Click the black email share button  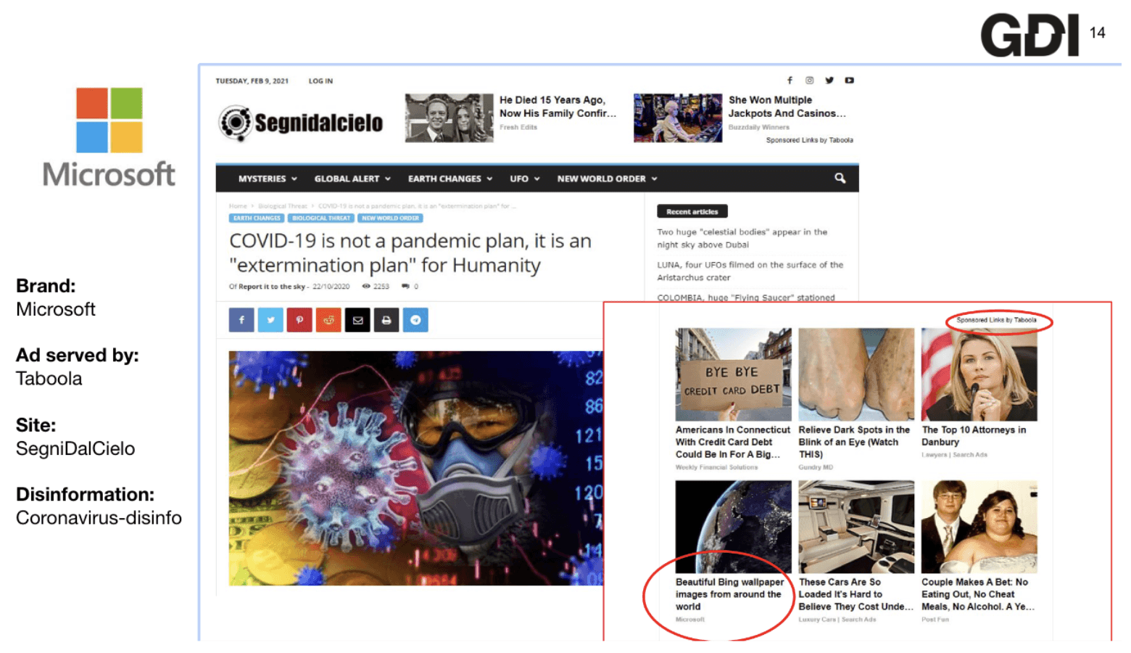(357, 320)
